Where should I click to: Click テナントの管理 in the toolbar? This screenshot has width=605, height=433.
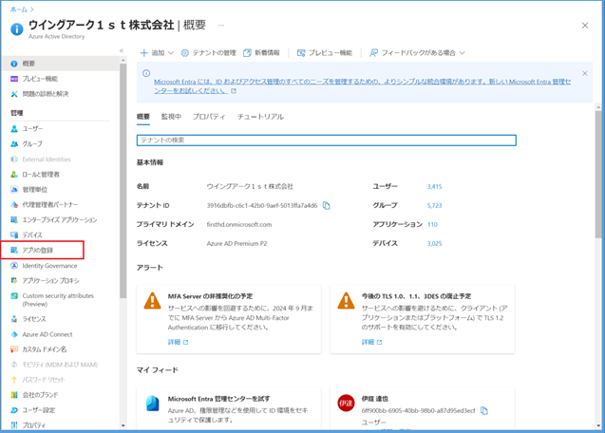coord(208,53)
